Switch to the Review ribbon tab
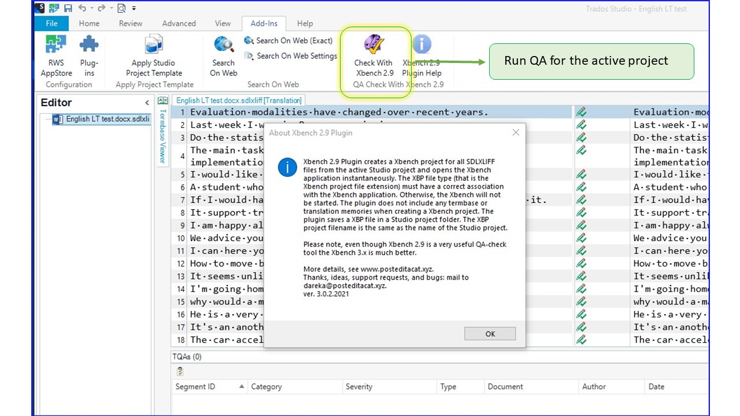 (x=131, y=23)
